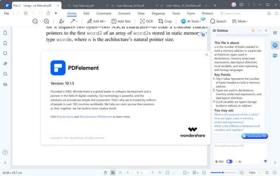Close the PDFelement About dialog

[207, 55]
